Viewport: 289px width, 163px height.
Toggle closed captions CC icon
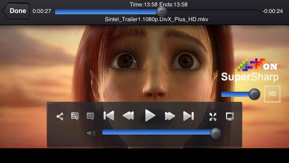(90, 116)
